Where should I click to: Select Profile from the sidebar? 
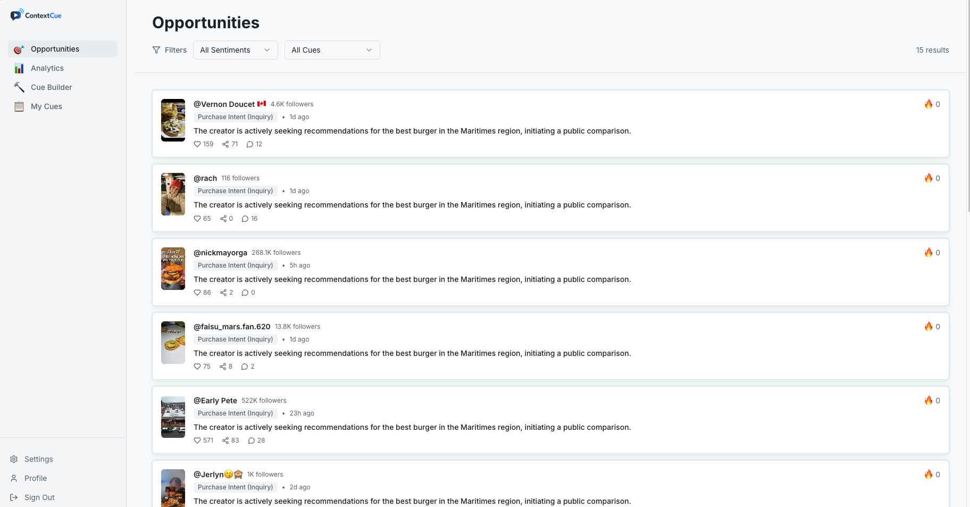click(35, 478)
